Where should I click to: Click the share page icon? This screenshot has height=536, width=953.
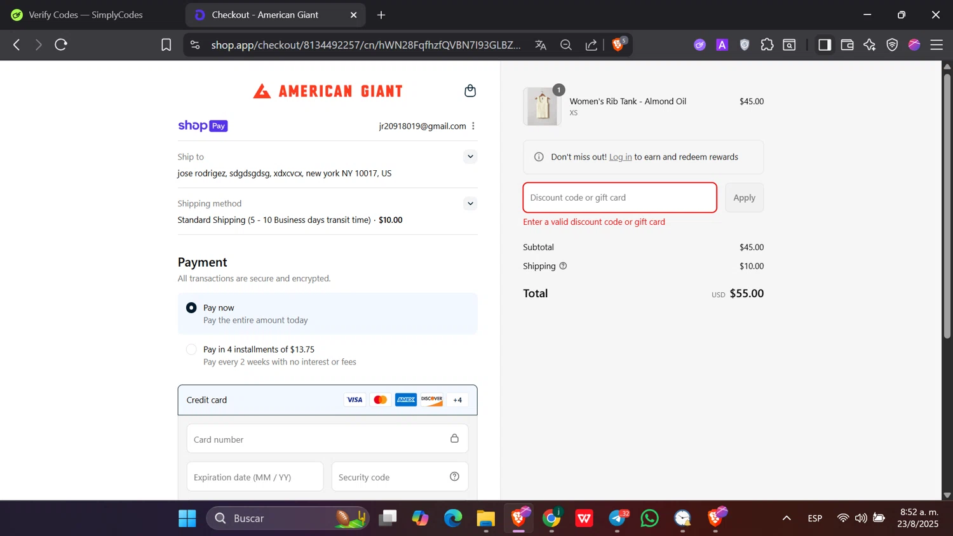click(591, 45)
